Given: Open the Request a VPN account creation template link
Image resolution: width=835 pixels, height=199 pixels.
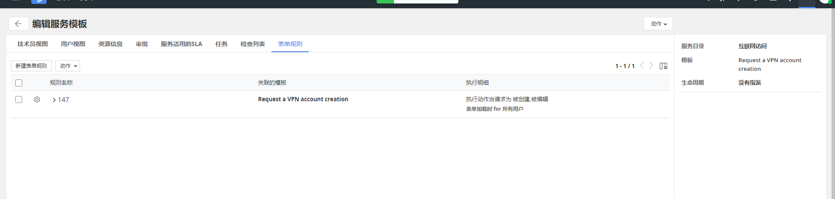Looking at the screenshot, I should point(303,99).
